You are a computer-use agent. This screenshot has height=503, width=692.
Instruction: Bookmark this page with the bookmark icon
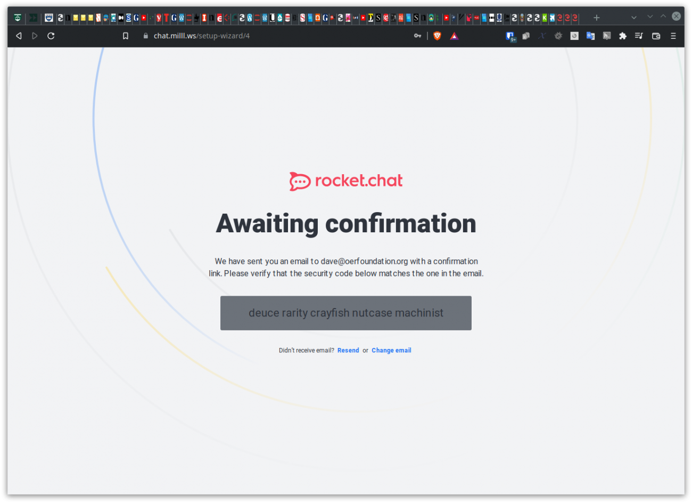126,36
